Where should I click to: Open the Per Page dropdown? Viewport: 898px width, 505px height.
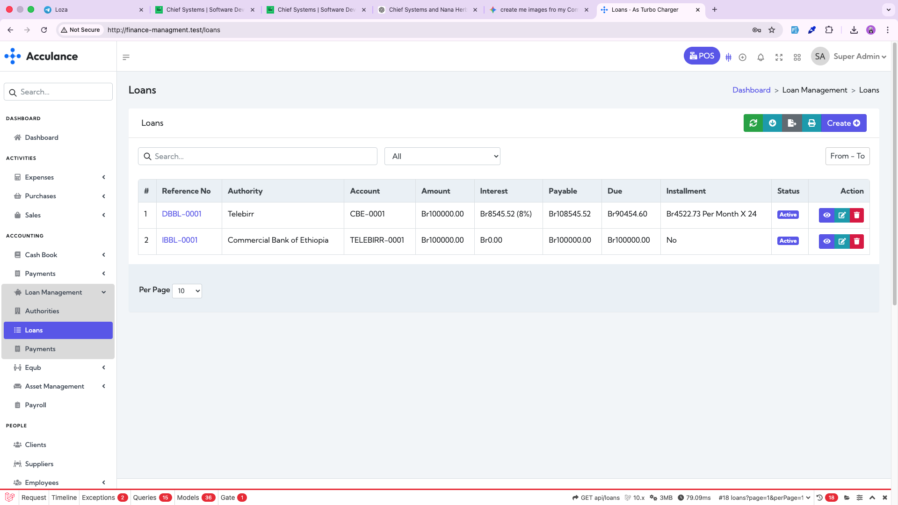point(187,291)
